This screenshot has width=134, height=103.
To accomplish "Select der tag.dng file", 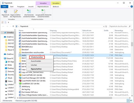I will point(26,89).
